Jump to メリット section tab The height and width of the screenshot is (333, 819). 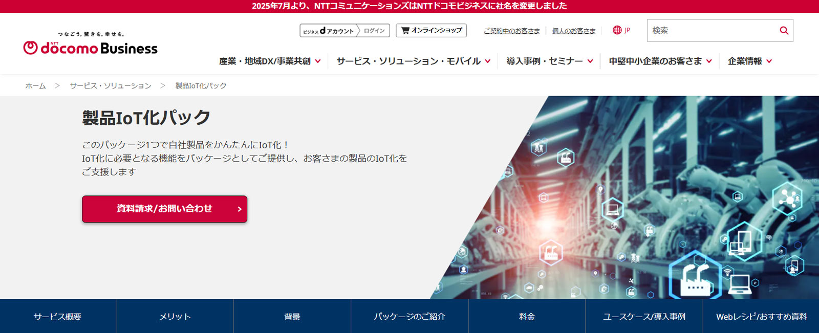point(175,317)
